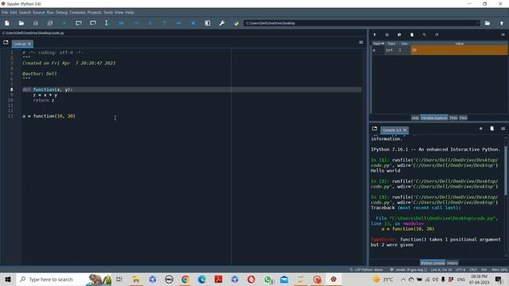The height and width of the screenshot is (286, 509).
Task: Click Step out debug icon
Action: tap(165, 23)
